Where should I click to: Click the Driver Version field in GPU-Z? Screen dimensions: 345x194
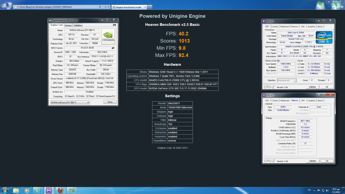[90, 78]
